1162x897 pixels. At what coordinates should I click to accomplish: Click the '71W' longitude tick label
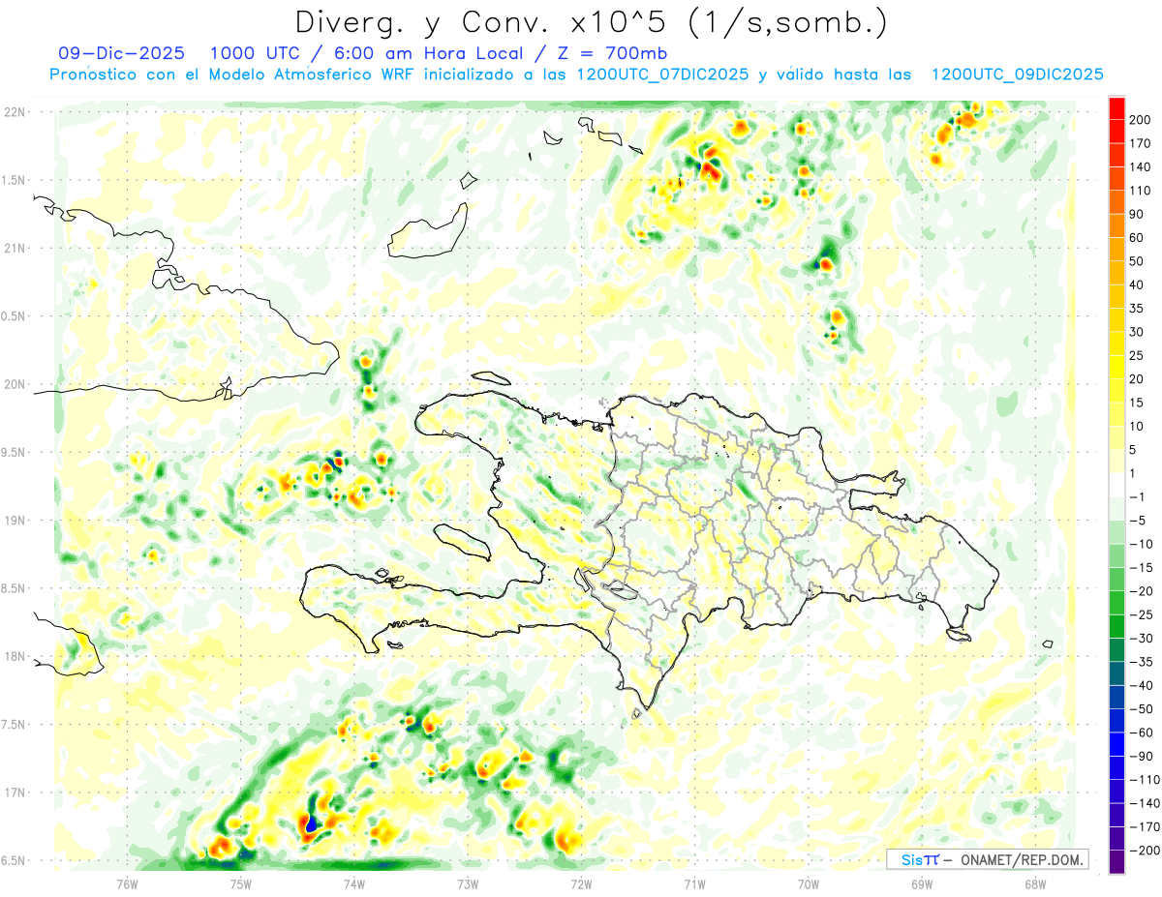coord(694,882)
